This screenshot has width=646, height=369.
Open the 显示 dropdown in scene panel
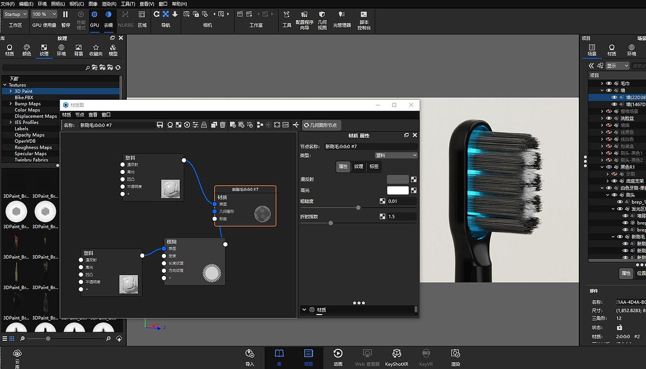[617, 66]
